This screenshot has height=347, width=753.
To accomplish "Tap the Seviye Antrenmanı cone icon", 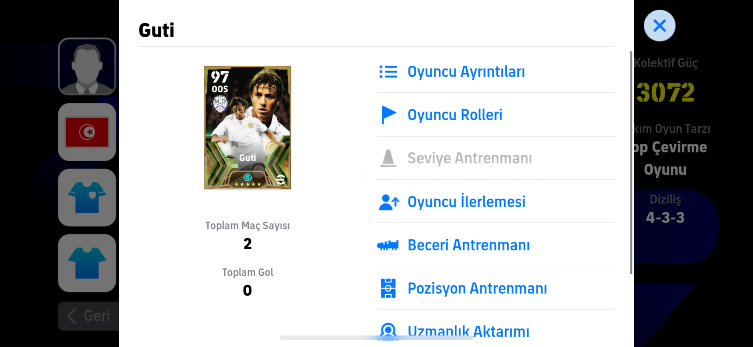I will click(388, 158).
